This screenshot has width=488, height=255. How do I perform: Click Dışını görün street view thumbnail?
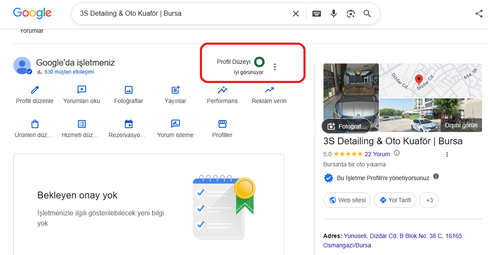[x=431, y=115]
